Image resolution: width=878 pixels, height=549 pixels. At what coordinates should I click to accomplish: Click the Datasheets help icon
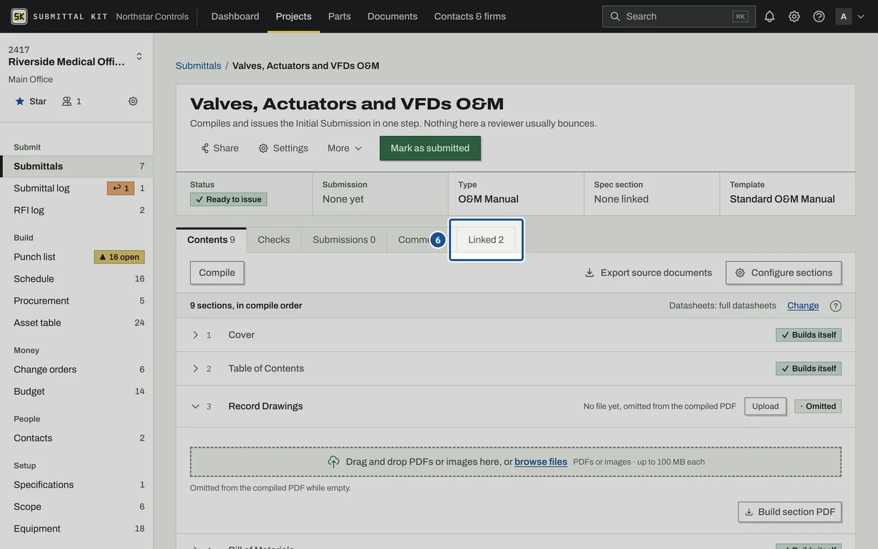pyautogui.click(x=835, y=306)
